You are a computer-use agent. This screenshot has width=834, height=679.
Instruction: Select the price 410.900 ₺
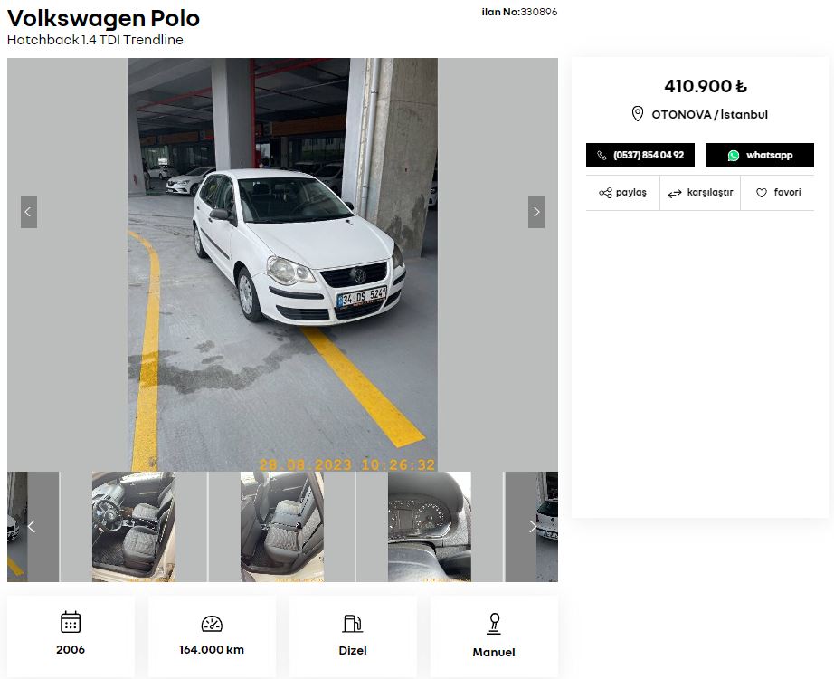click(x=706, y=86)
